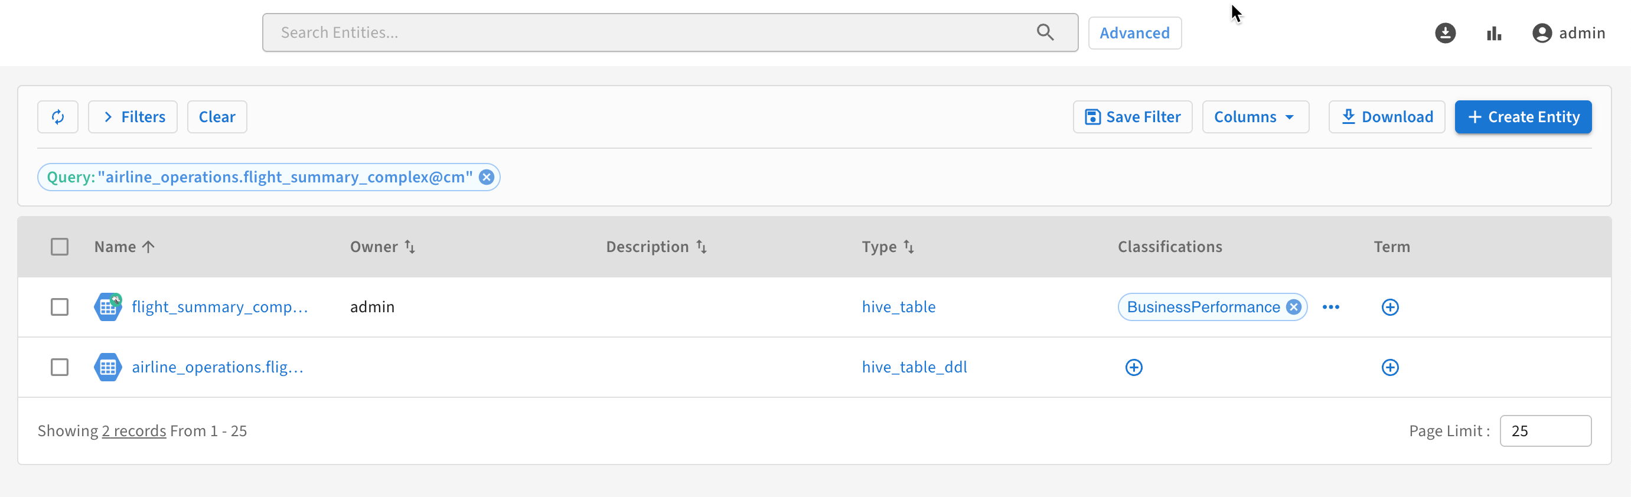1631x497 pixels.
Task: Open the admin user menu
Action: tap(1568, 33)
